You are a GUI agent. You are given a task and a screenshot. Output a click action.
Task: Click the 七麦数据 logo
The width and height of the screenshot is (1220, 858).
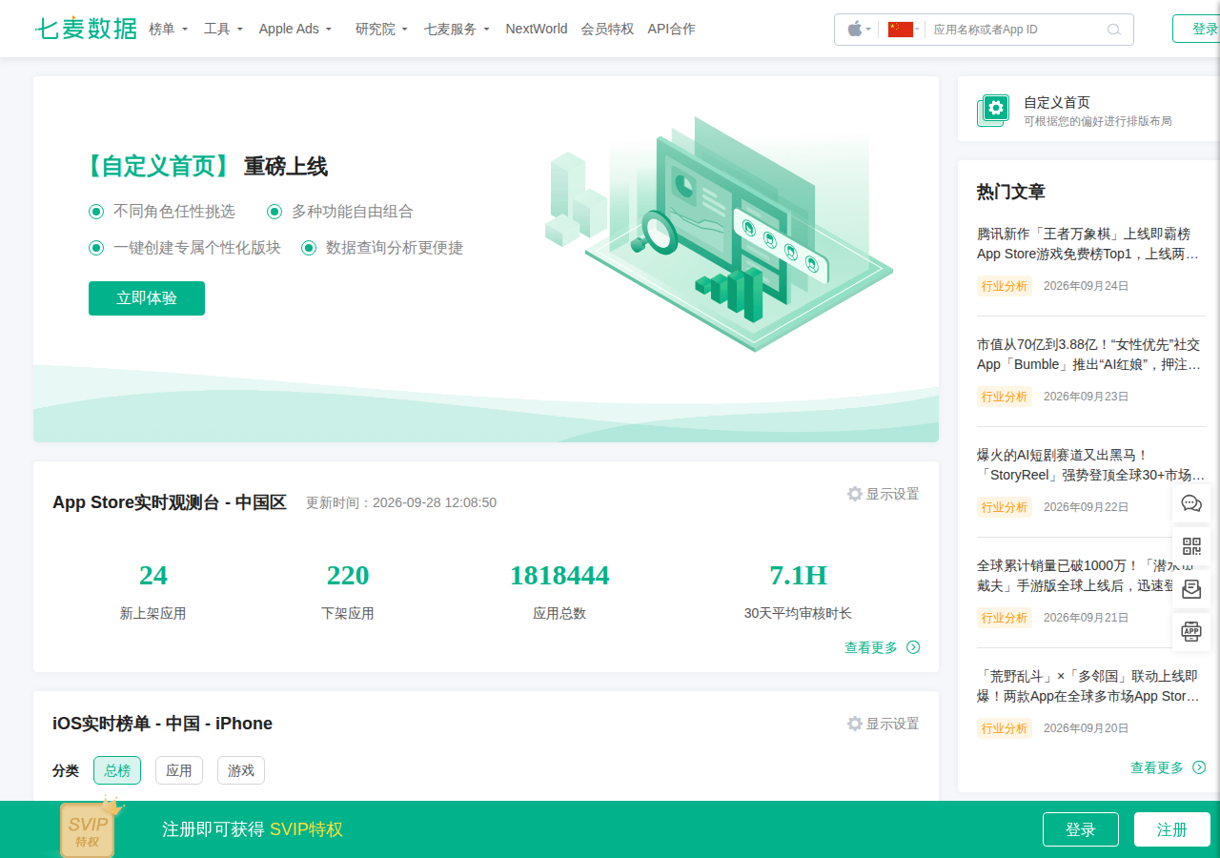tap(86, 29)
